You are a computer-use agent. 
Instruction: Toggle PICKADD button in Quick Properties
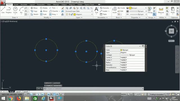(x=143, y=46)
